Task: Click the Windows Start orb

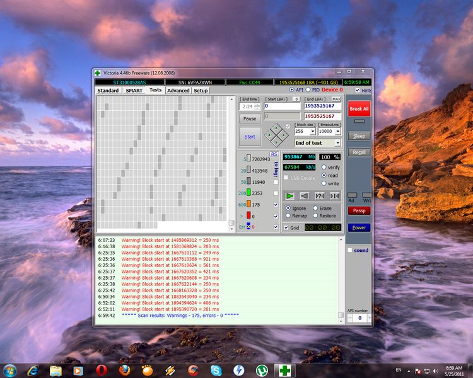Action: pos(9,370)
